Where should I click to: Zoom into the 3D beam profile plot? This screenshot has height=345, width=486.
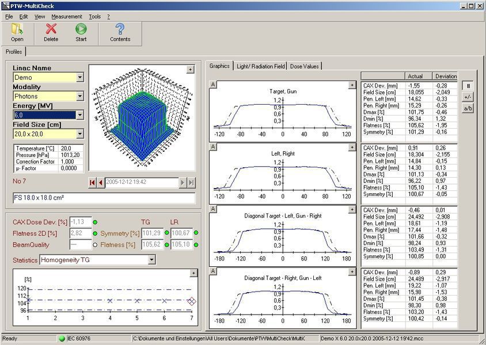[190, 69]
